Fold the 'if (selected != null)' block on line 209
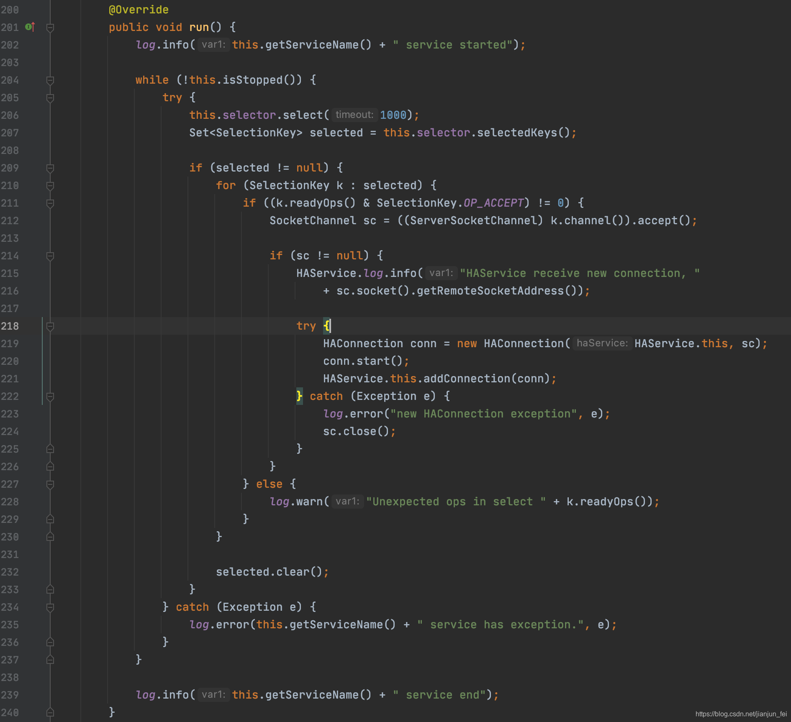Image resolution: width=791 pixels, height=722 pixels. tap(50, 168)
